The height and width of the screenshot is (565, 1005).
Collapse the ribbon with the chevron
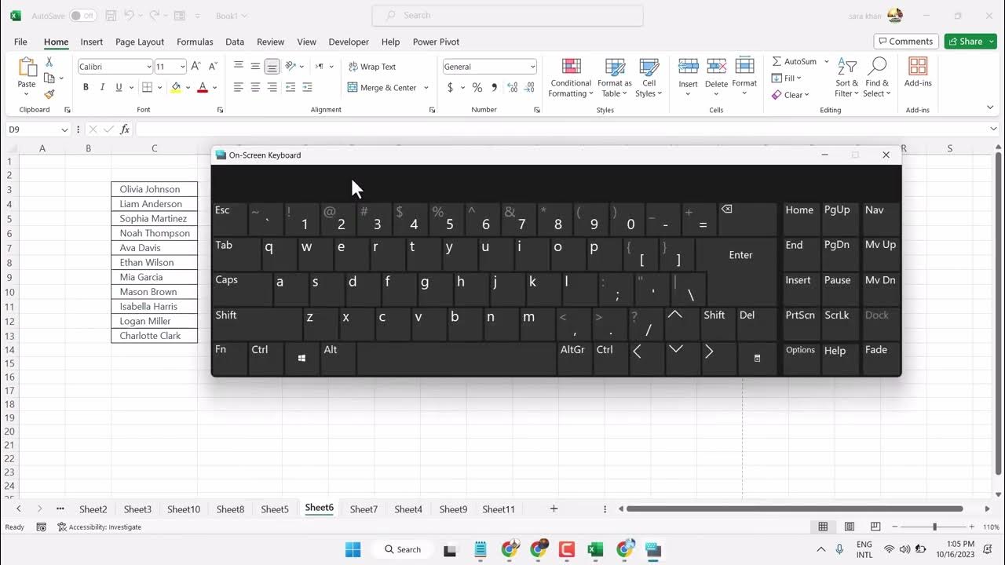[x=990, y=108]
